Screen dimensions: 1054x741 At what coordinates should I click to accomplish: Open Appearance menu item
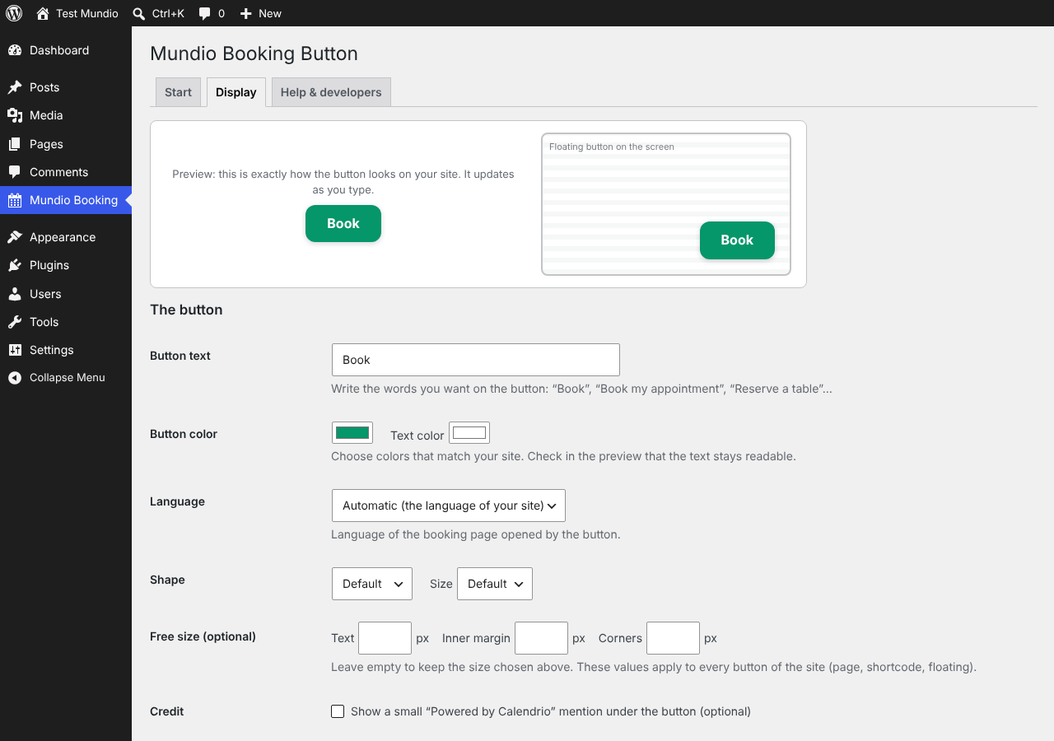(66, 237)
